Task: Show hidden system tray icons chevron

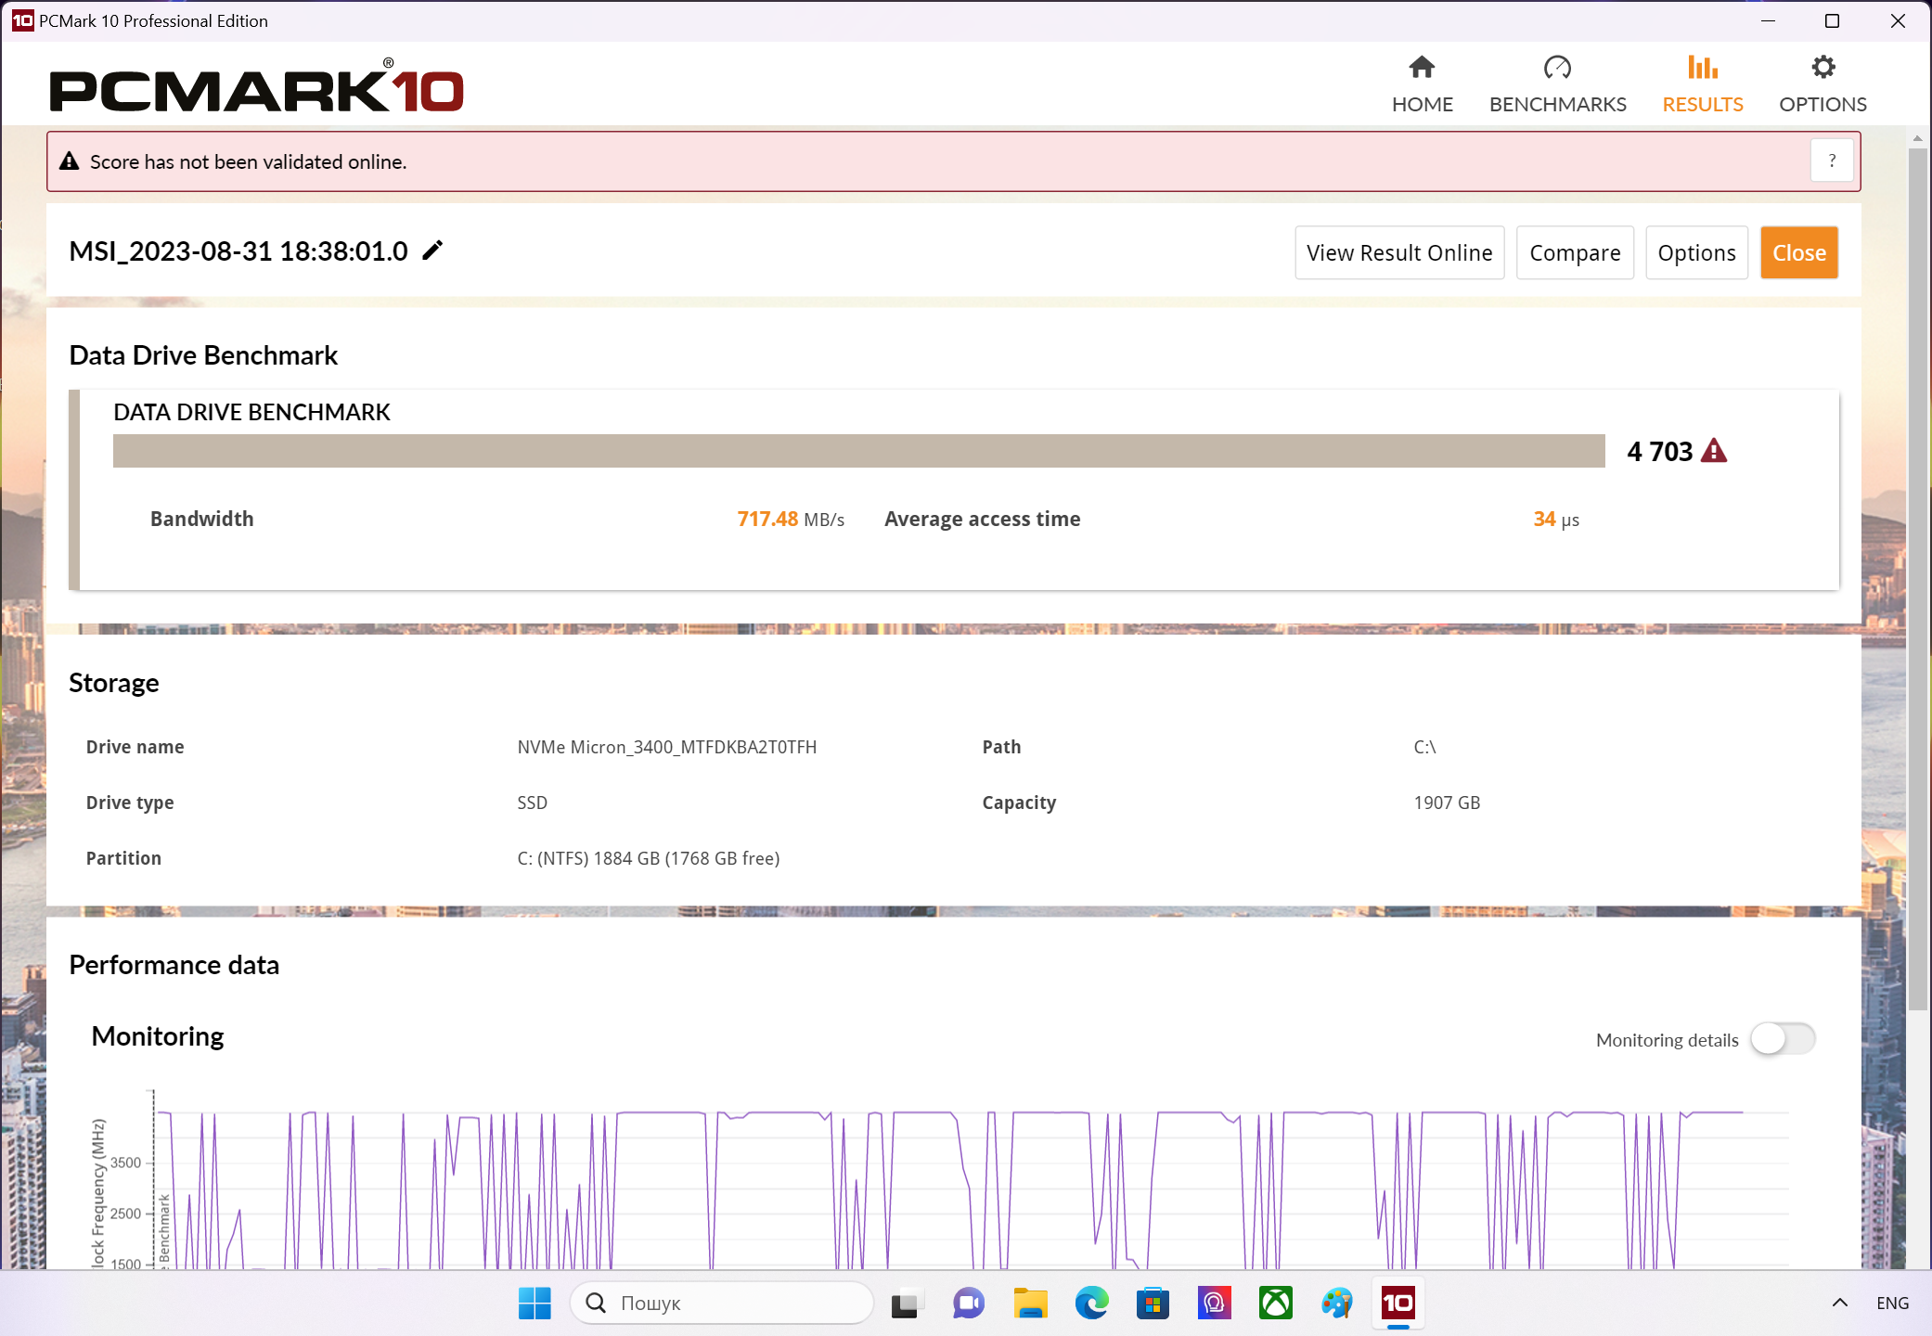Action: (1839, 1304)
